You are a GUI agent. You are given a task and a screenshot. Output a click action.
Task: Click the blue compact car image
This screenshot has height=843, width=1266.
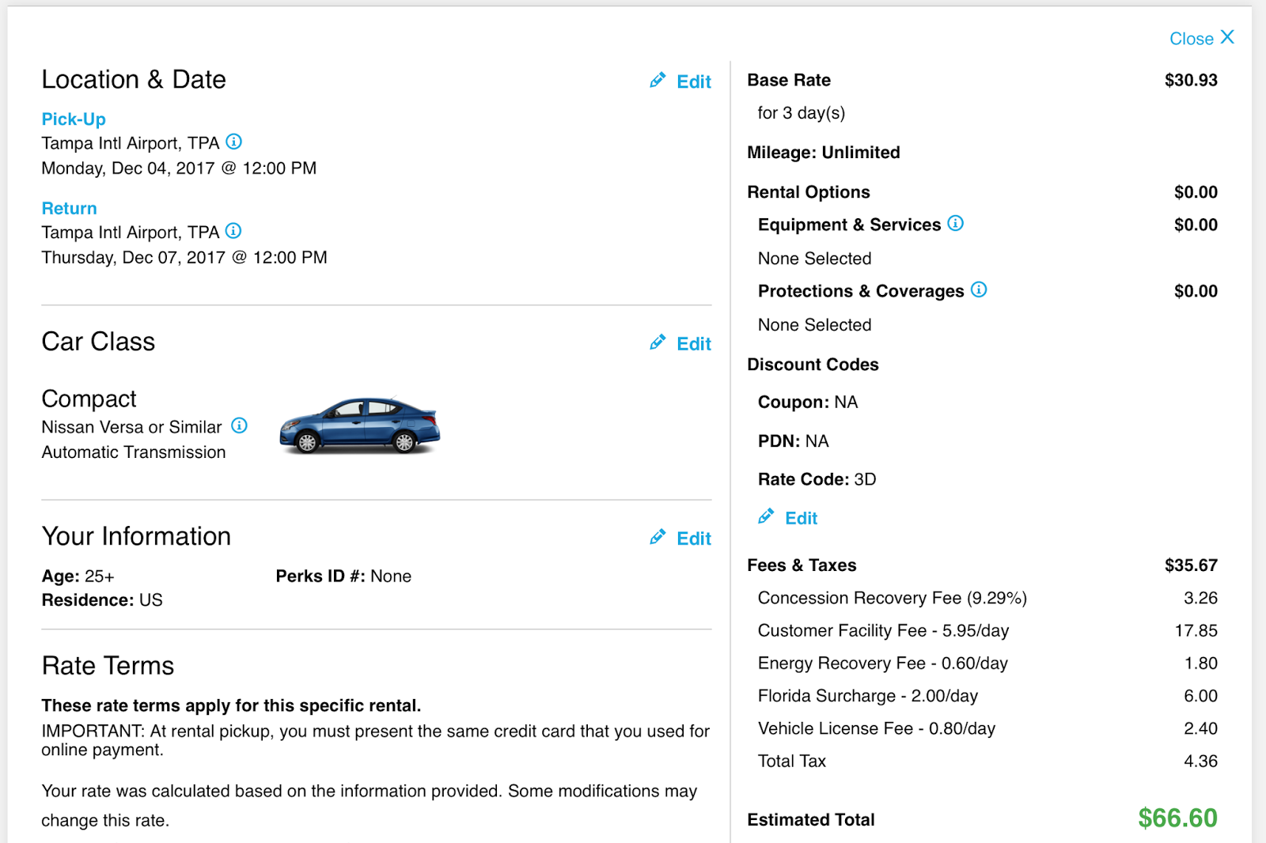tap(360, 425)
